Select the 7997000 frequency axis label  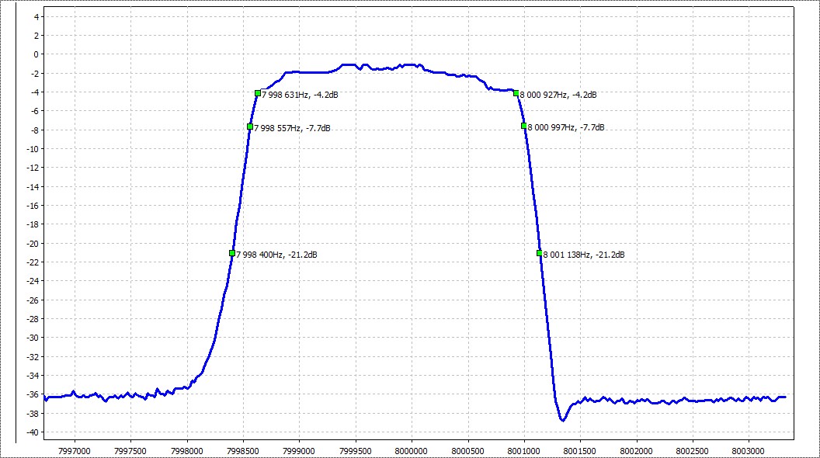coord(75,451)
